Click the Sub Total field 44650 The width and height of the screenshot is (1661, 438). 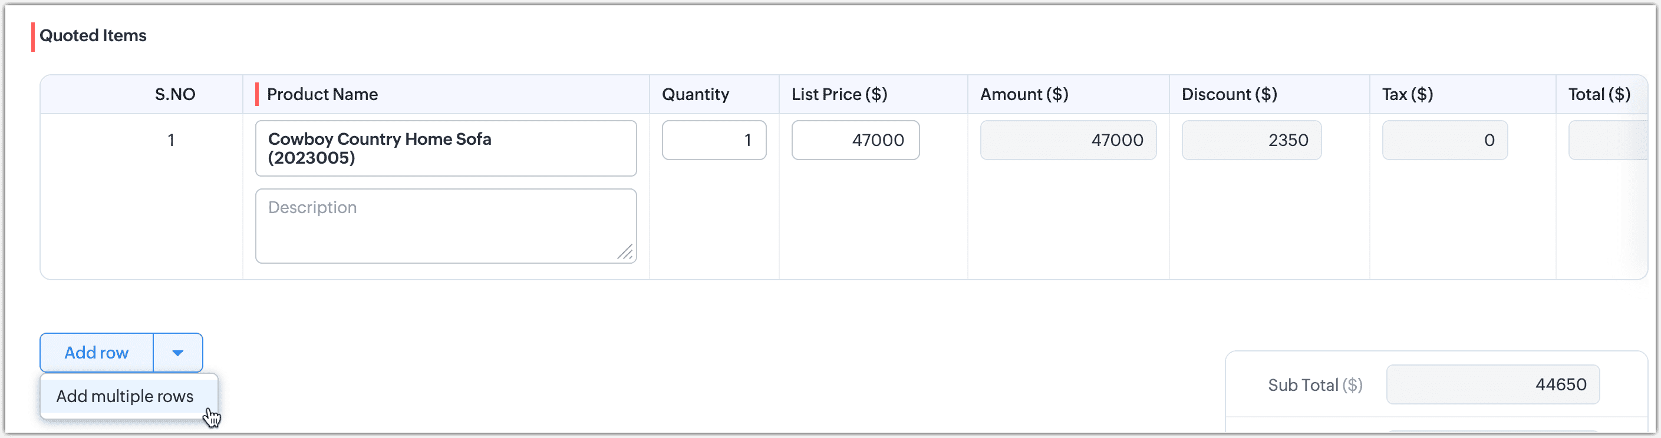pyautogui.click(x=1492, y=384)
